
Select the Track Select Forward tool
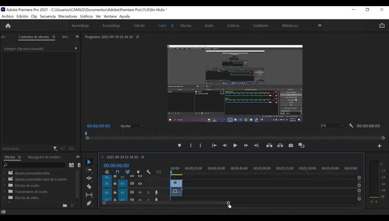pyautogui.click(x=89, y=170)
